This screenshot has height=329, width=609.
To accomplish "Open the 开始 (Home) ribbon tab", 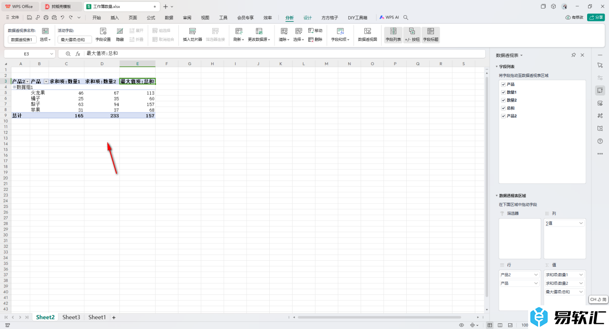I will [x=97, y=18].
